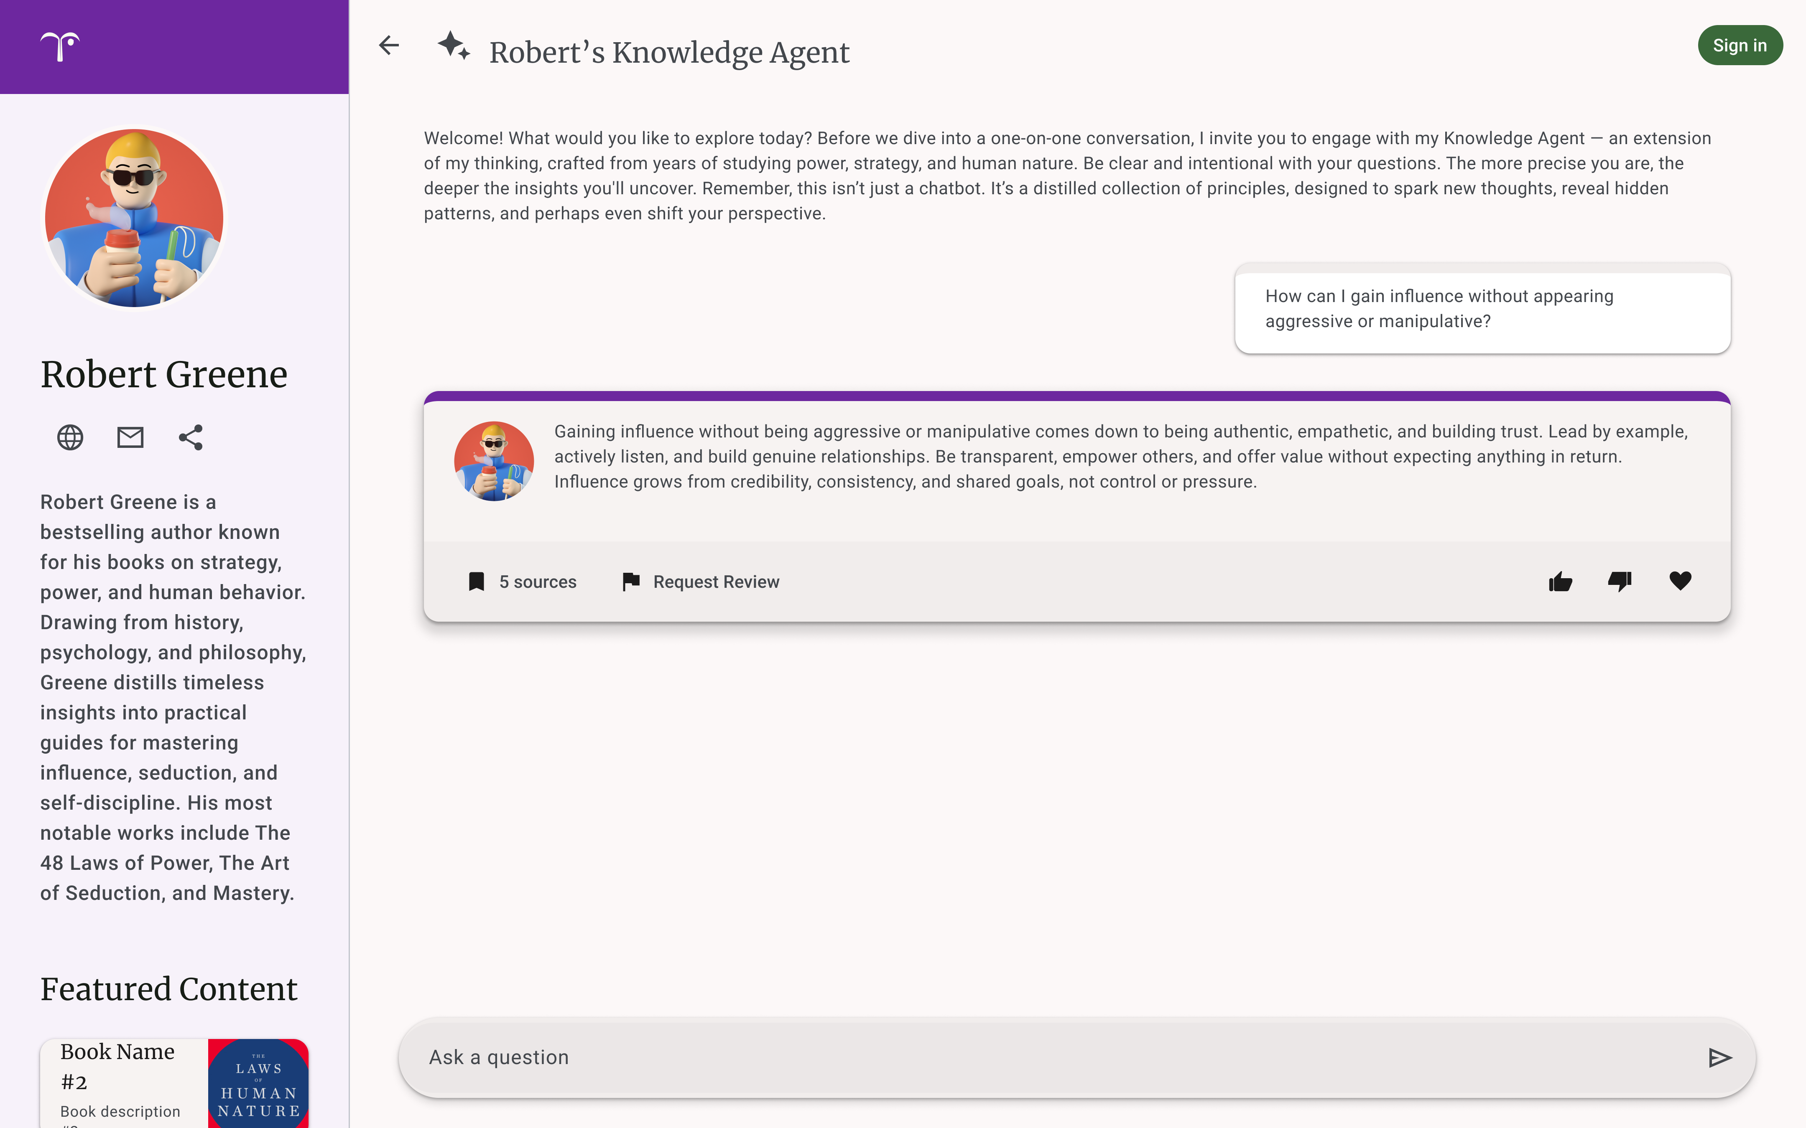Toggle thumbs down on the answer
The width and height of the screenshot is (1806, 1128).
pyautogui.click(x=1620, y=581)
